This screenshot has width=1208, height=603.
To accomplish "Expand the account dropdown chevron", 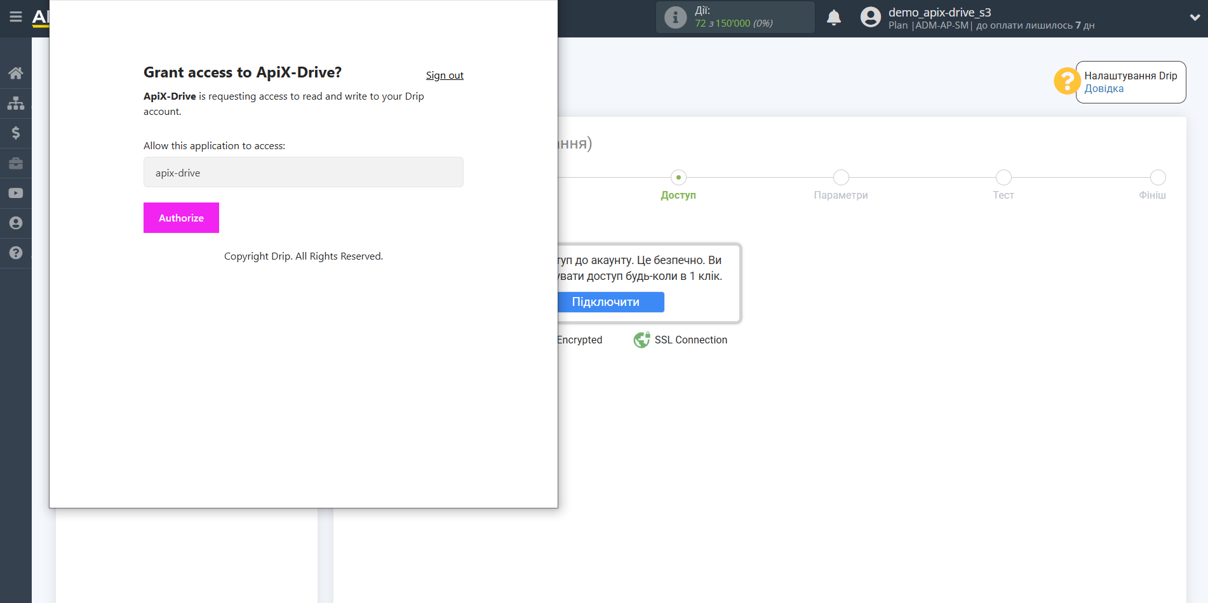I will pos(1195,18).
